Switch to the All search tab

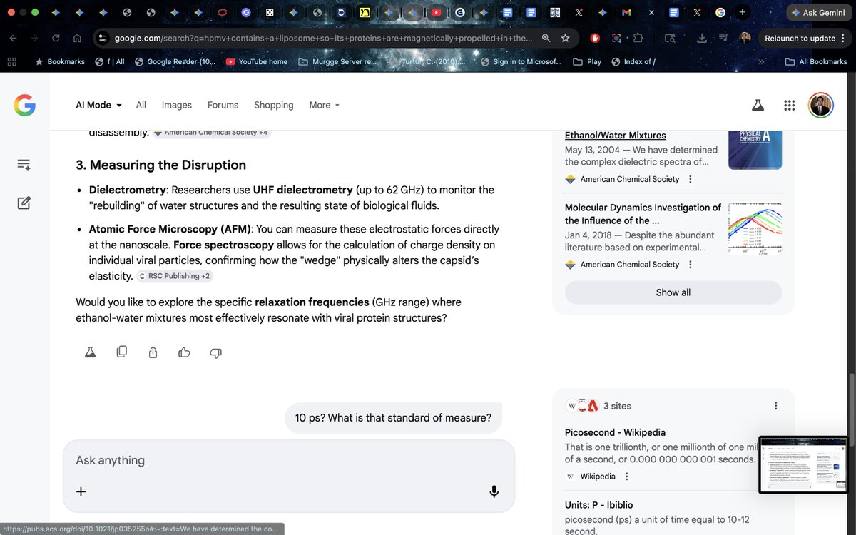(141, 105)
